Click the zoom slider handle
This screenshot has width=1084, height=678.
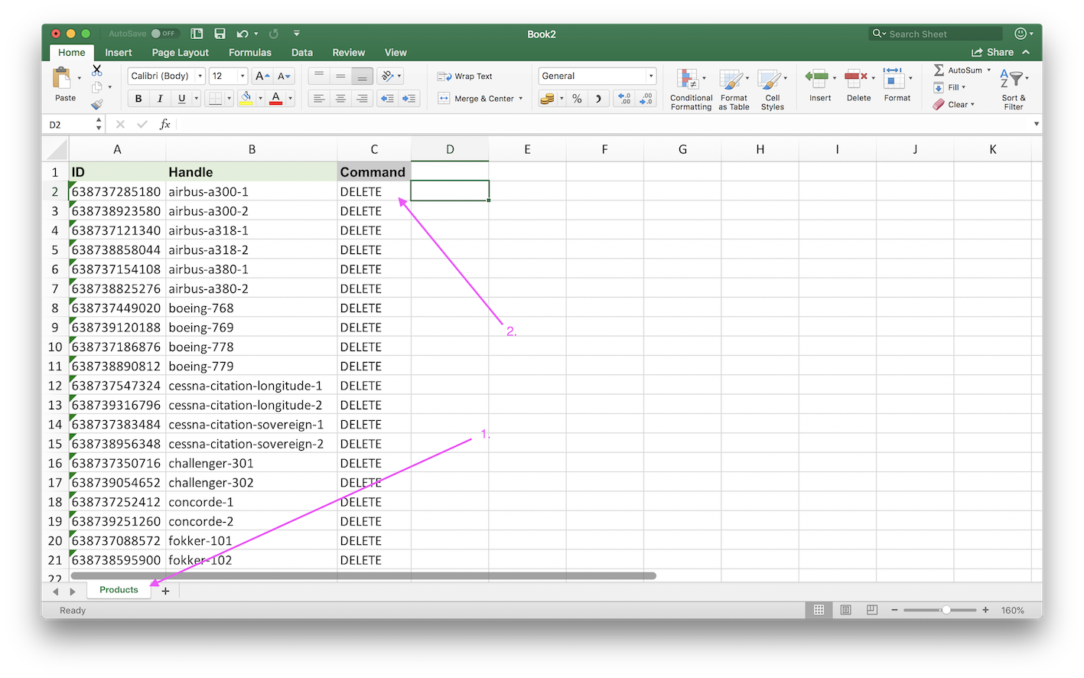tap(946, 610)
